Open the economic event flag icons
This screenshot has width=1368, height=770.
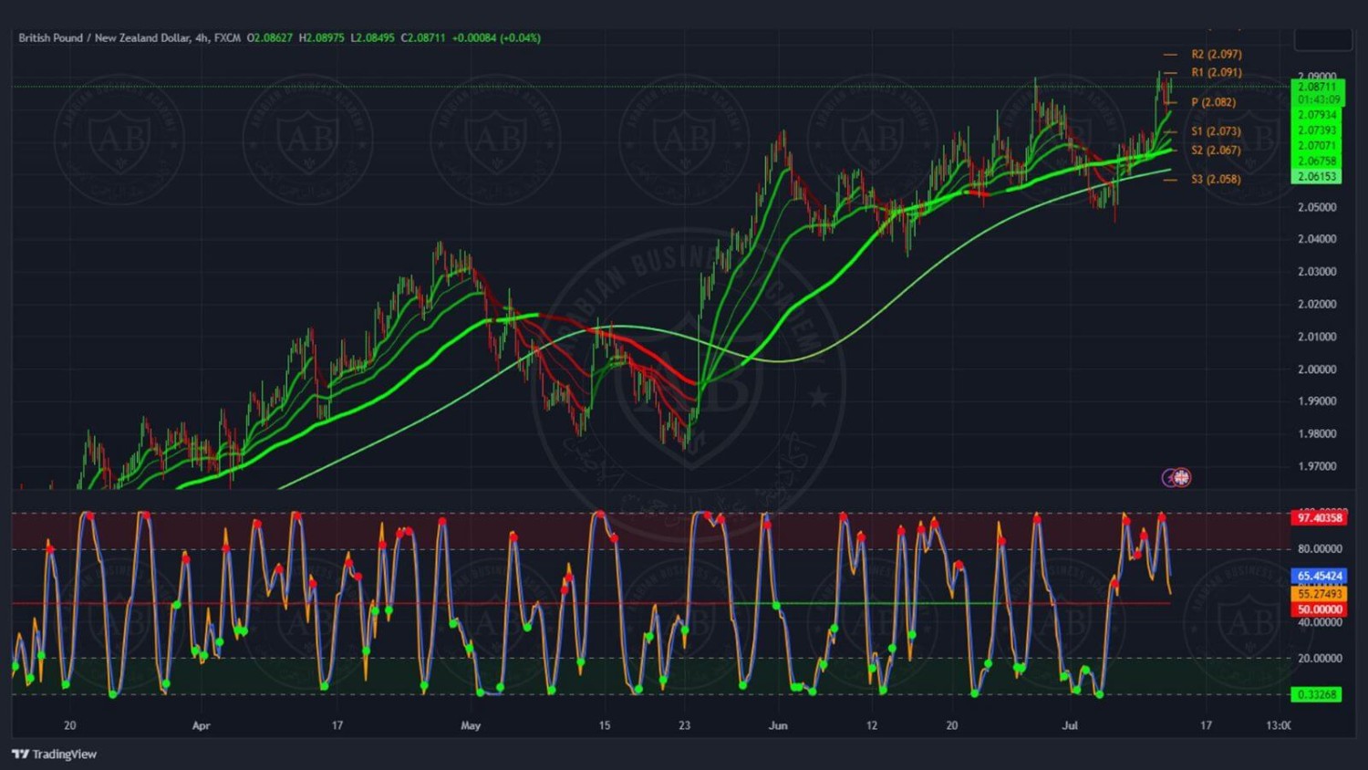[1176, 477]
